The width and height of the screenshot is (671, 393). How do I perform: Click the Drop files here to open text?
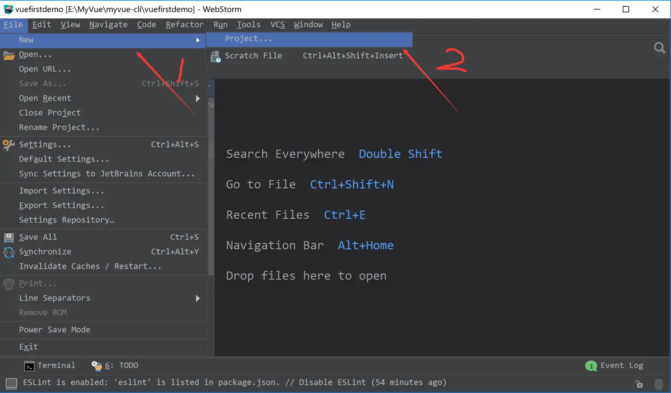click(306, 276)
